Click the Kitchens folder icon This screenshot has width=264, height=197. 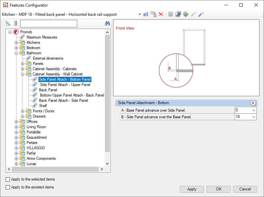tap(22, 42)
